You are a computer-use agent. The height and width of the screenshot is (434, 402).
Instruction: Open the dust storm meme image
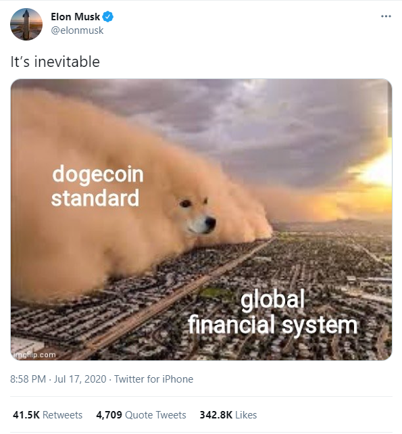pos(201,220)
